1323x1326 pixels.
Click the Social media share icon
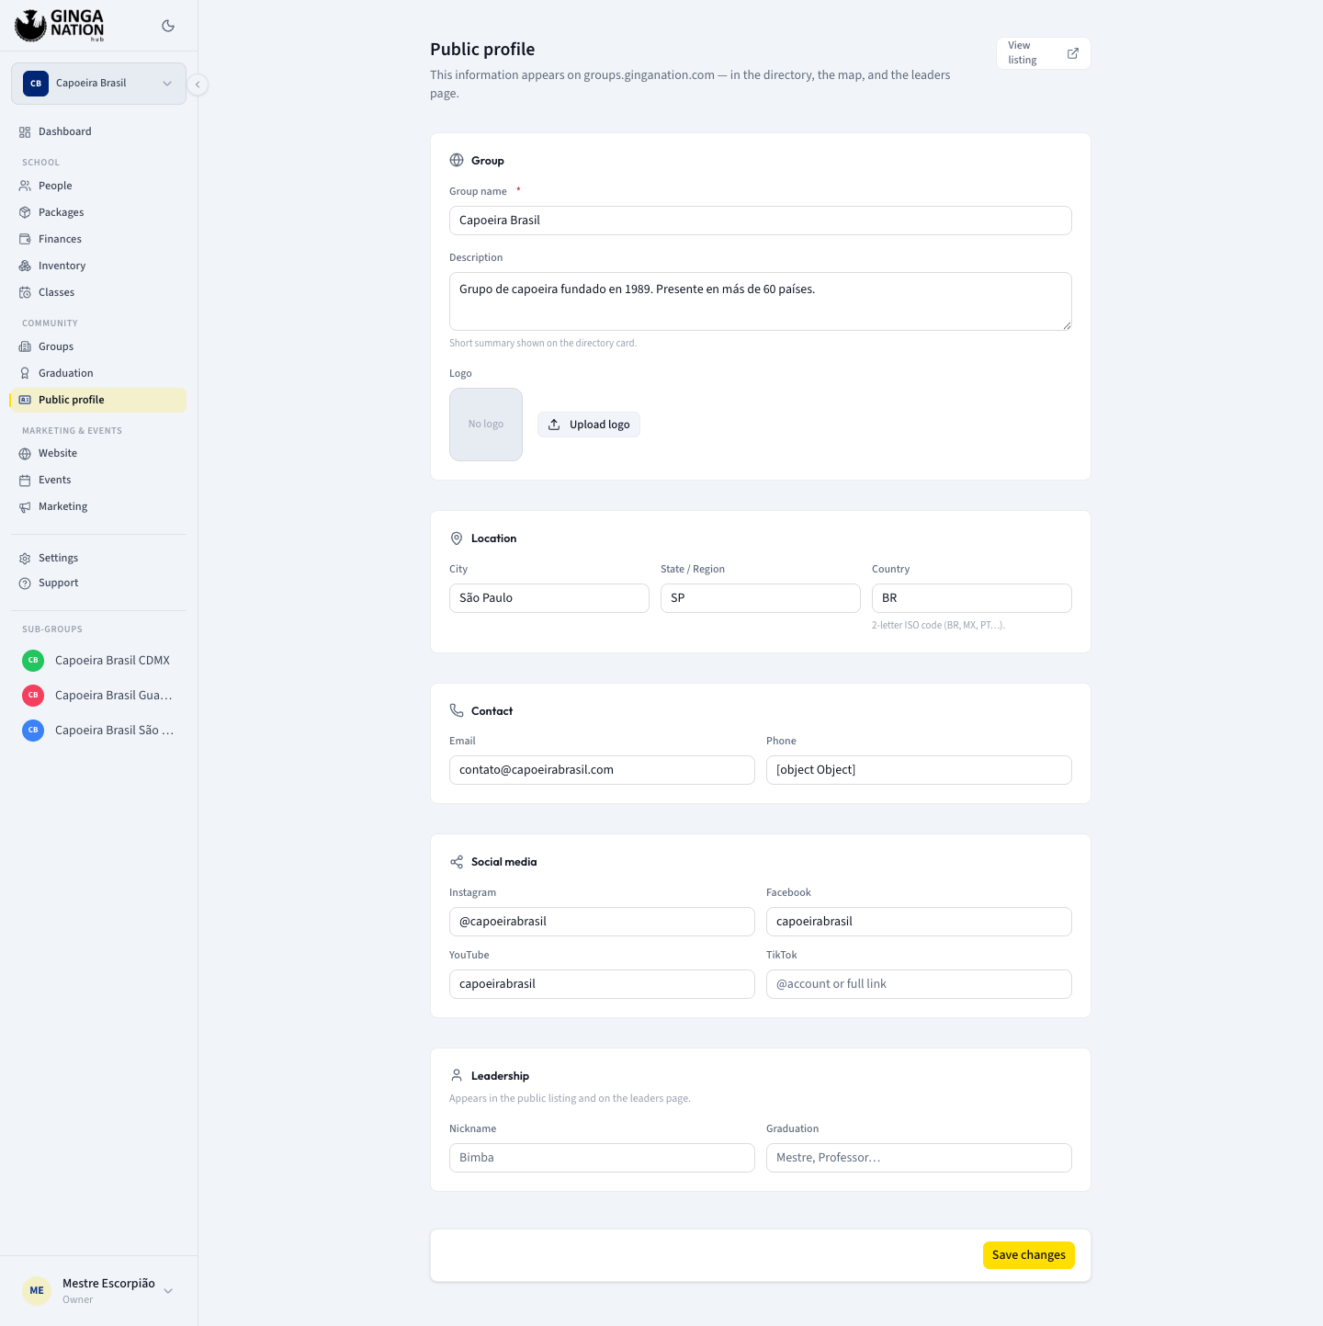pyautogui.click(x=457, y=862)
